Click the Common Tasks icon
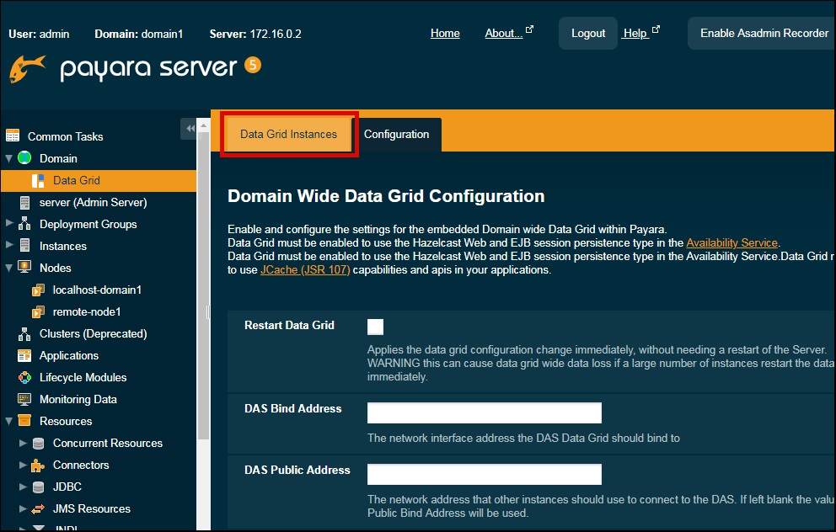The width and height of the screenshot is (836, 532). coord(13,136)
